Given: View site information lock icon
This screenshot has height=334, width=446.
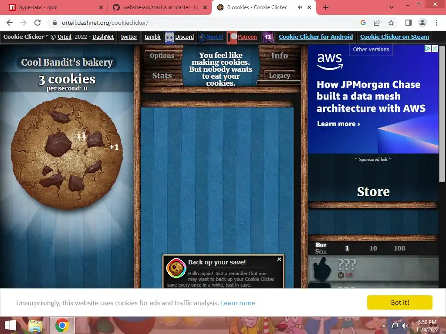Looking at the screenshot, I should coord(55,23).
